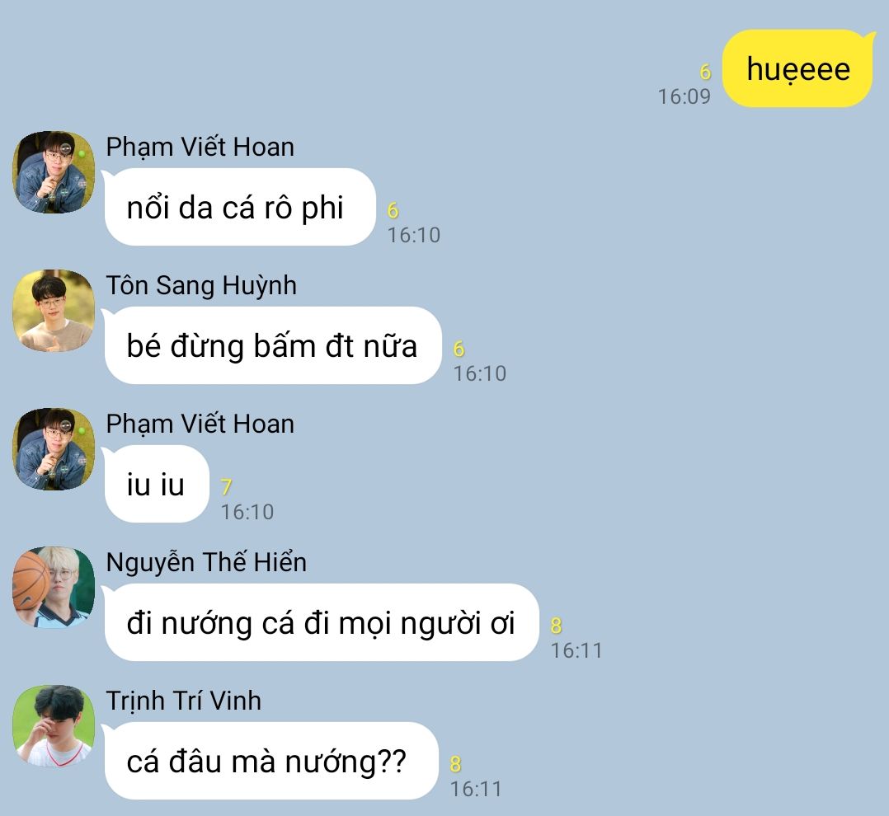Tap the 'cá đâu mà nướng??' message bubble

(x=270, y=761)
